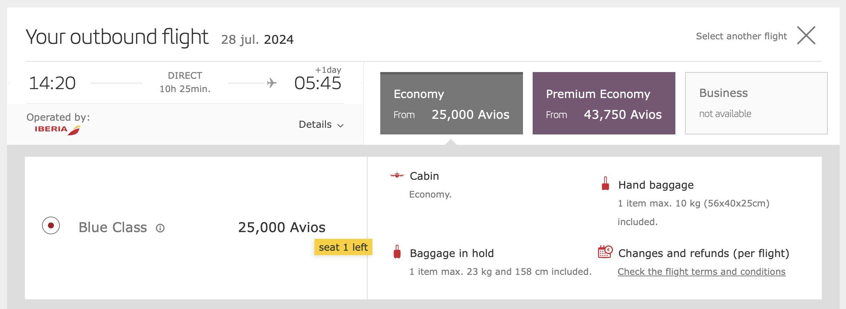
Task: Switch to the Premium Economy fare tab
Action: (604, 103)
